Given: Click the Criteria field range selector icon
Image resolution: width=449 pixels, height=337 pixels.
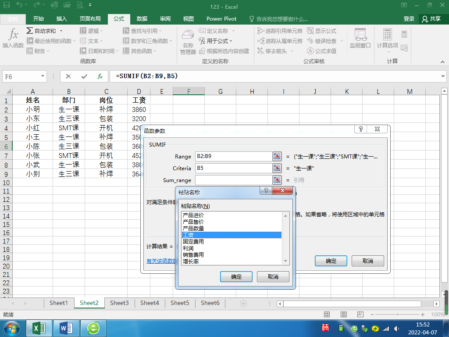Looking at the screenshot, I should click(x=277, y=168).
